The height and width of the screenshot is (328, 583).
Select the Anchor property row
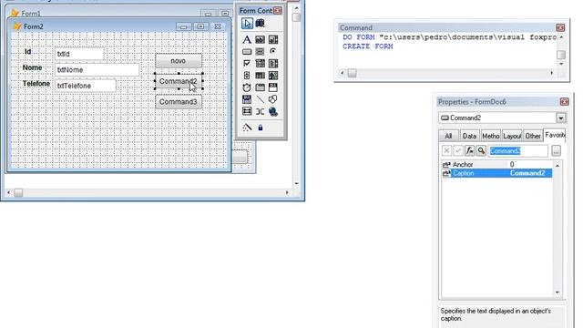[x=496, y=164]
